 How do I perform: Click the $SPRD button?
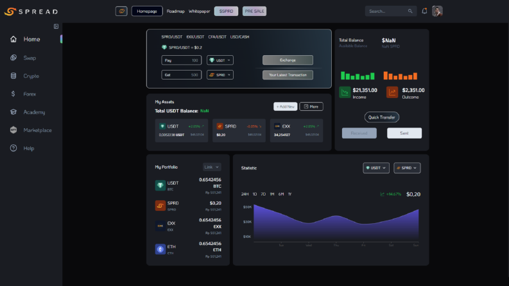click(x=227, y=12)
